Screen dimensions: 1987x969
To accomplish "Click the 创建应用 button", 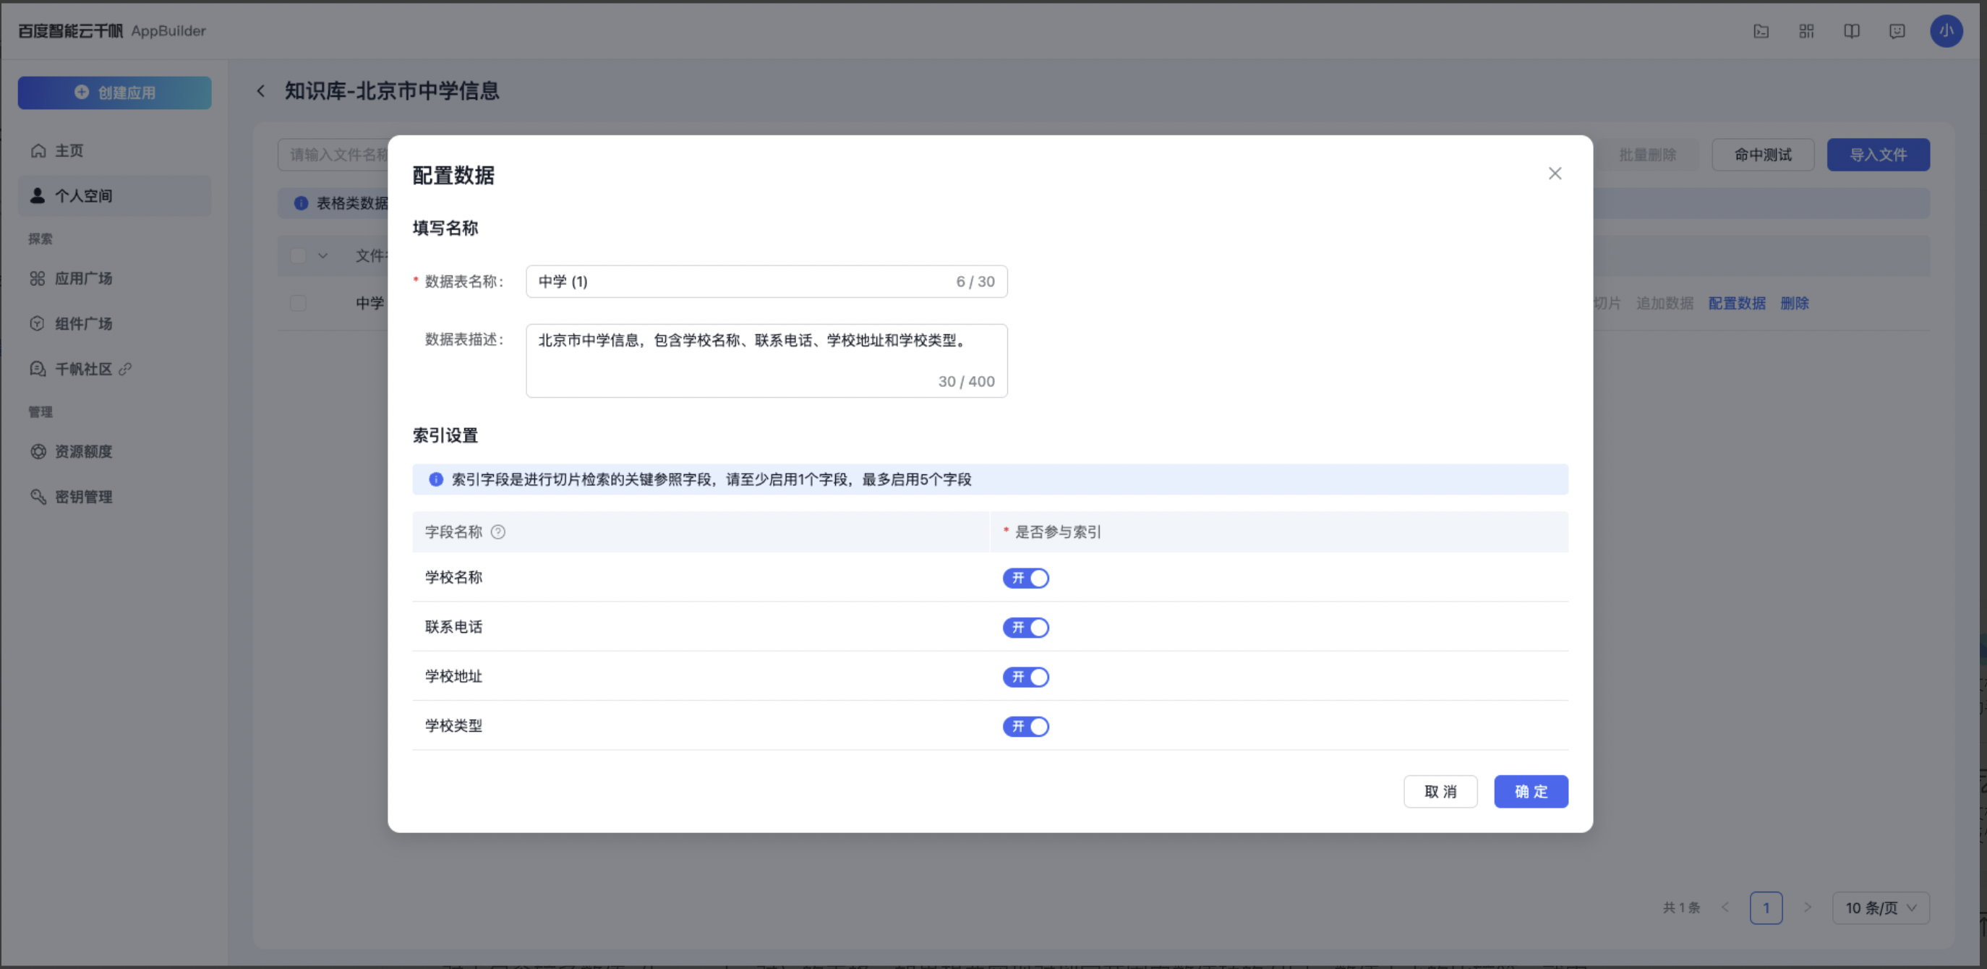I will click(x=115, y=93).
